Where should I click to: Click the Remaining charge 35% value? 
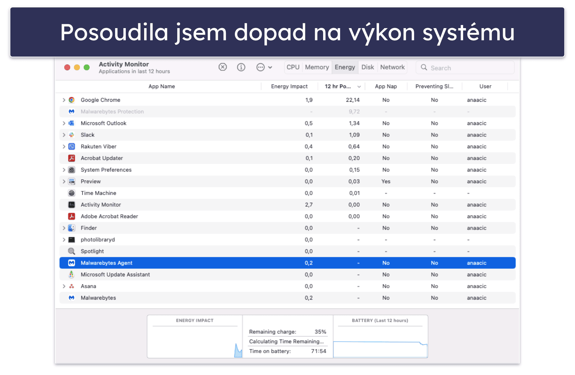point(320,332)
